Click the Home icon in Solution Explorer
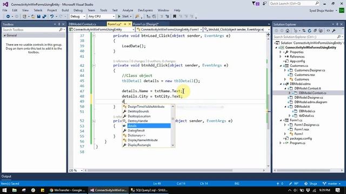Screen dimensions: 346x194 (x=287, y=31)
